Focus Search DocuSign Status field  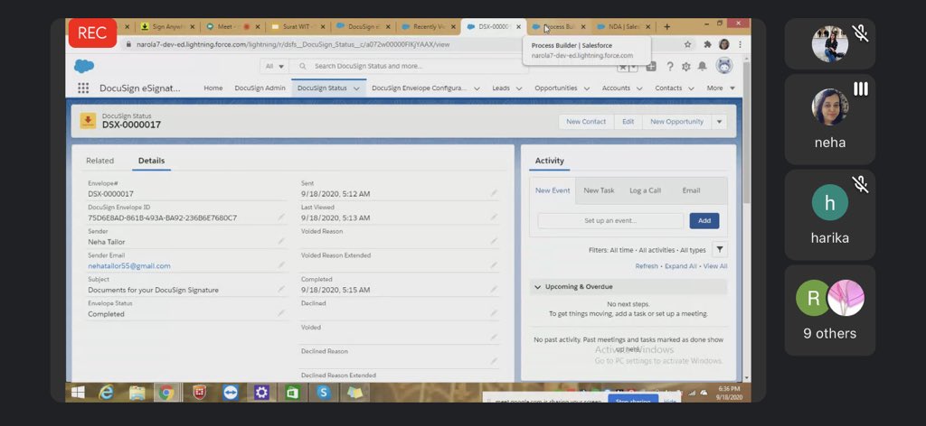(410, 66)
